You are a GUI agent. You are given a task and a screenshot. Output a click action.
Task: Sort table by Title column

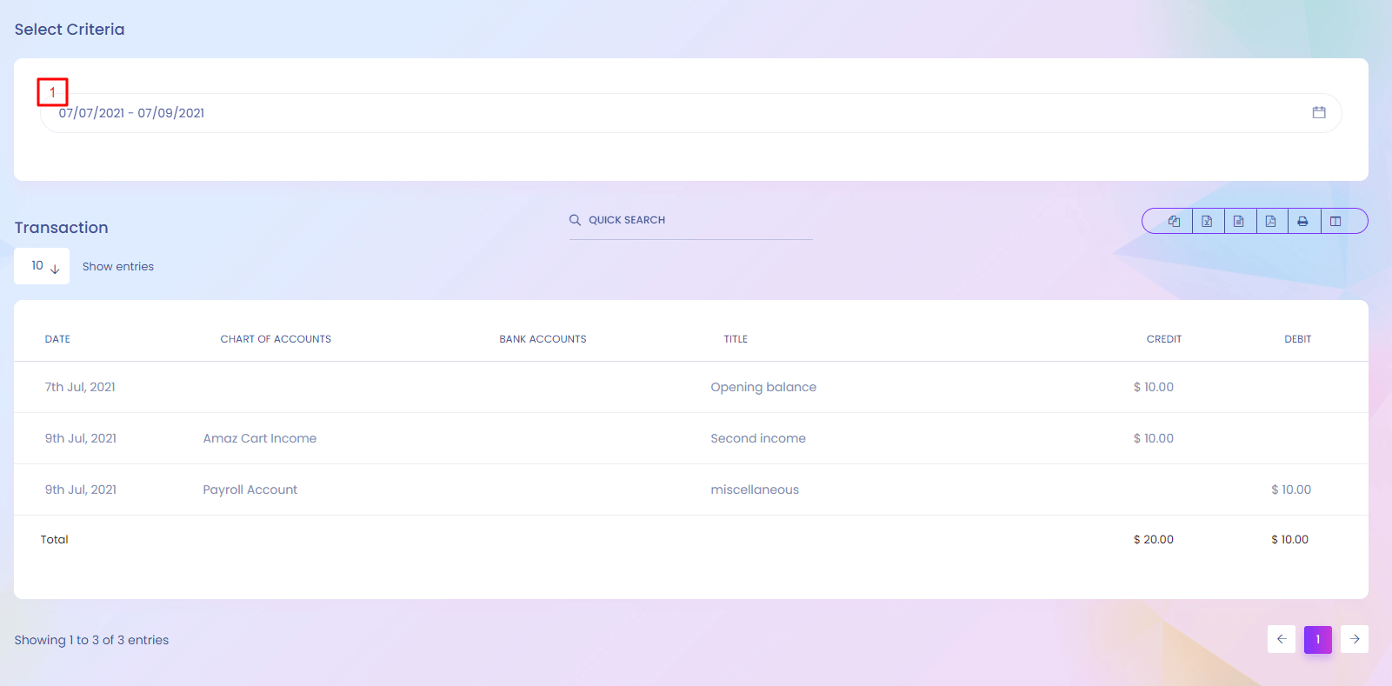click(x=736, y=339)
